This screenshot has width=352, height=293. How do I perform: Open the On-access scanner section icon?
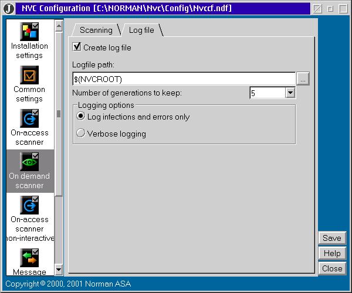click(x=29, y=118)
